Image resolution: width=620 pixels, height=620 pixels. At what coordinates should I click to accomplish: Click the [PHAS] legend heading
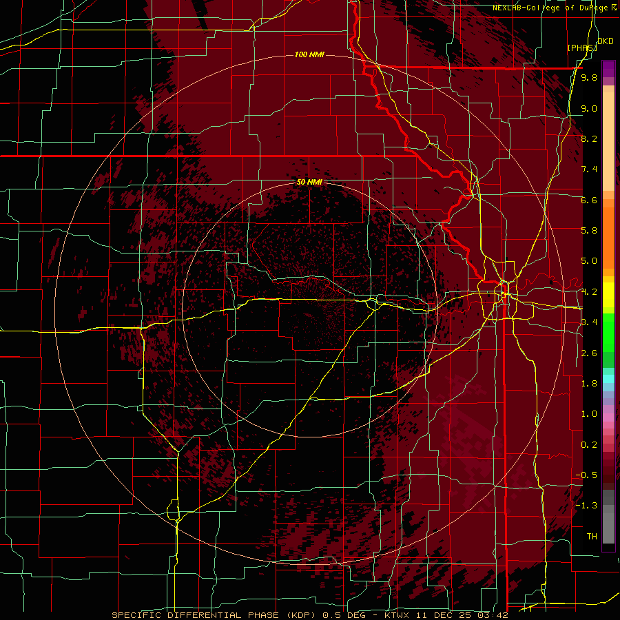tap(582, 48)
